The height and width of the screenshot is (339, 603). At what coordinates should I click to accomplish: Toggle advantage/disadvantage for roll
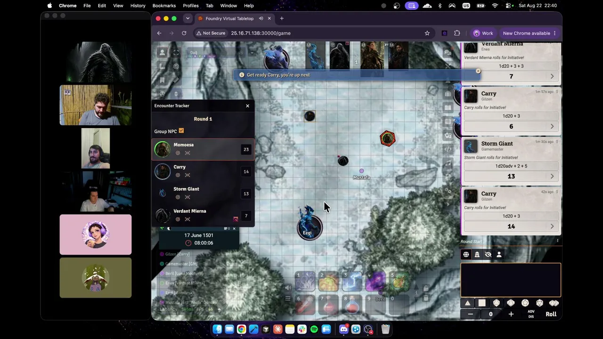click(531, 314)
